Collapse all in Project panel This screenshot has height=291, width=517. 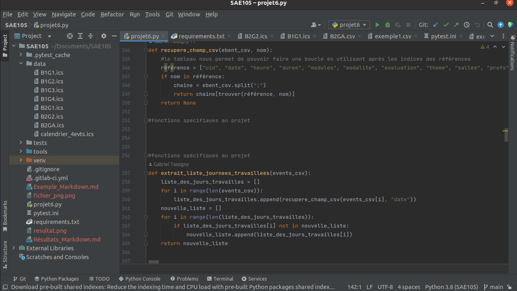(x=91, y=36)
